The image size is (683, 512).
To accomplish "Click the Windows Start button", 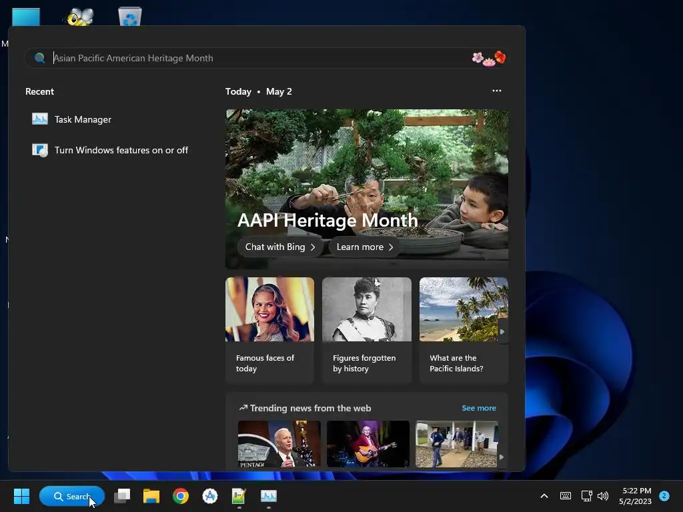I will tap(21, 496).
